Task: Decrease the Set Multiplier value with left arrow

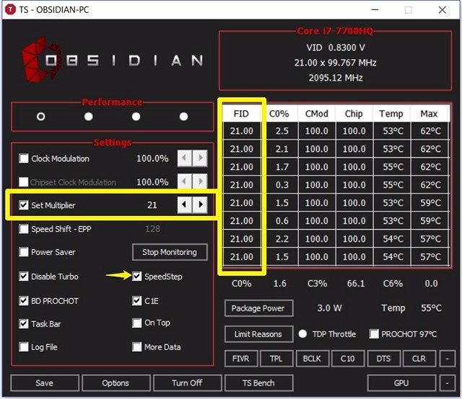Action: point(185,205)
